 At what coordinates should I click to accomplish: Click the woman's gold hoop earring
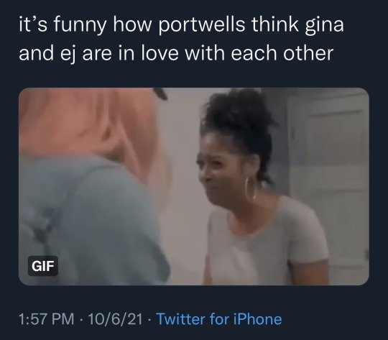[x=251, y=189]
